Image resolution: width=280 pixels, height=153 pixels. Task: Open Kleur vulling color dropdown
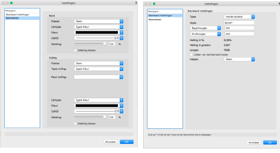[x=98, y=77]
